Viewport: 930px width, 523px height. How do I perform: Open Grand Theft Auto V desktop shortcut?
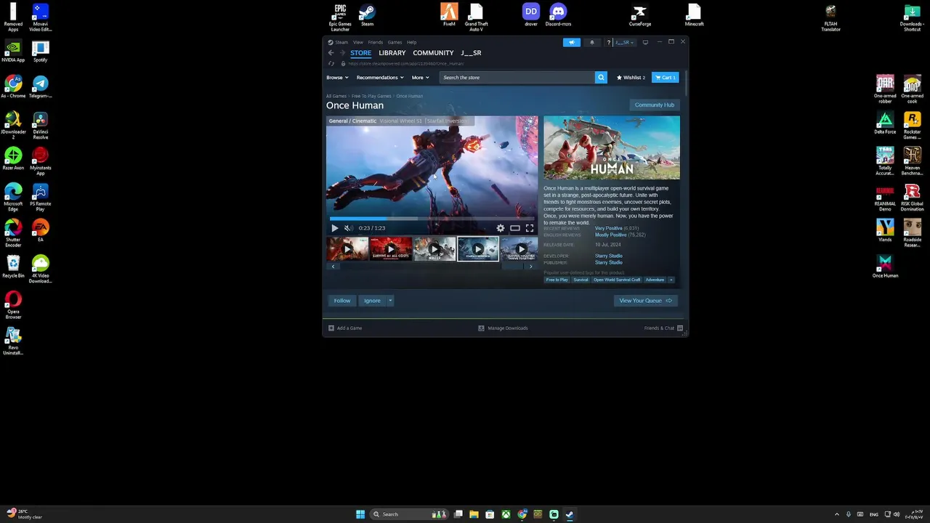click(x=476, y=17)
